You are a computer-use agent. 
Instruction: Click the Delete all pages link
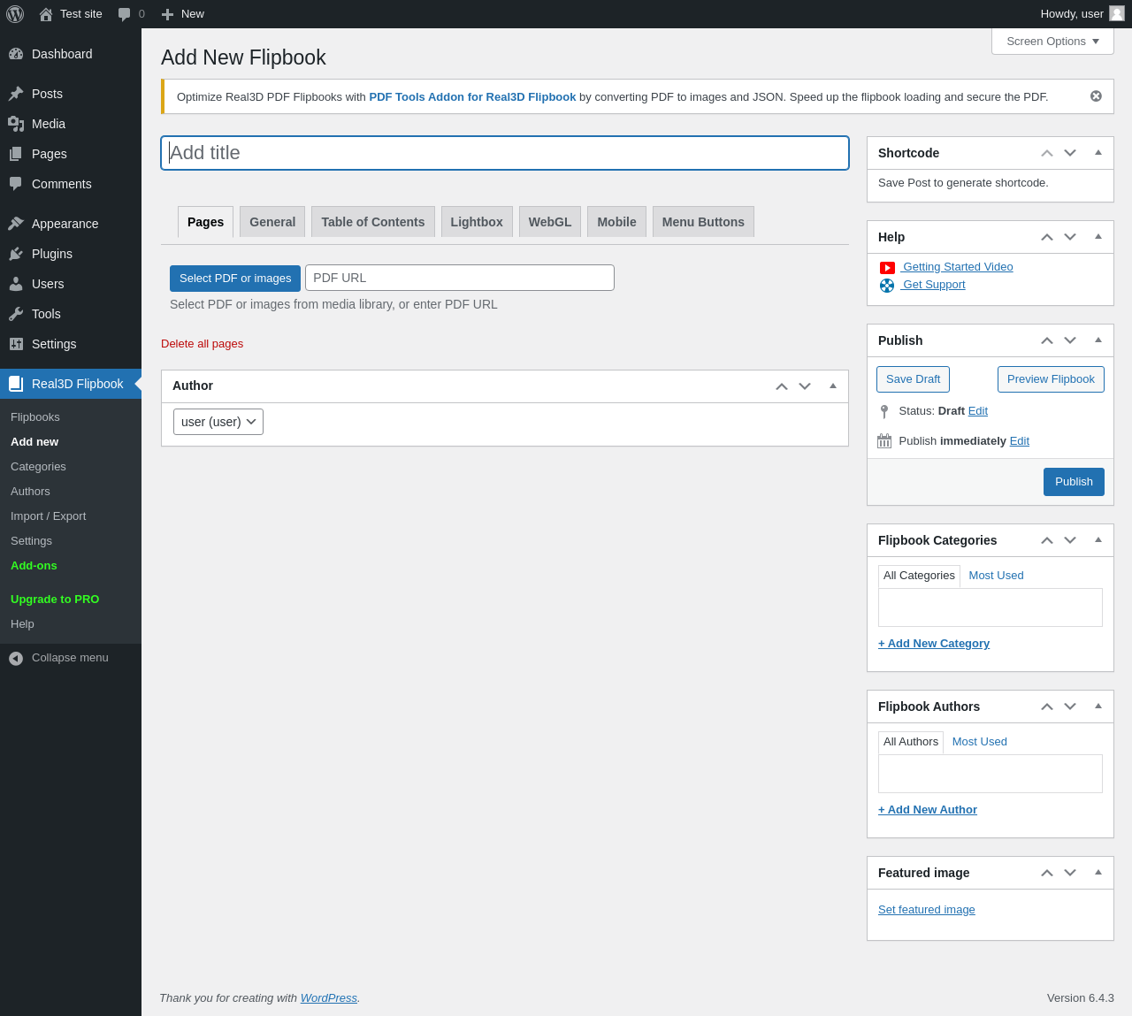(202, 344)
